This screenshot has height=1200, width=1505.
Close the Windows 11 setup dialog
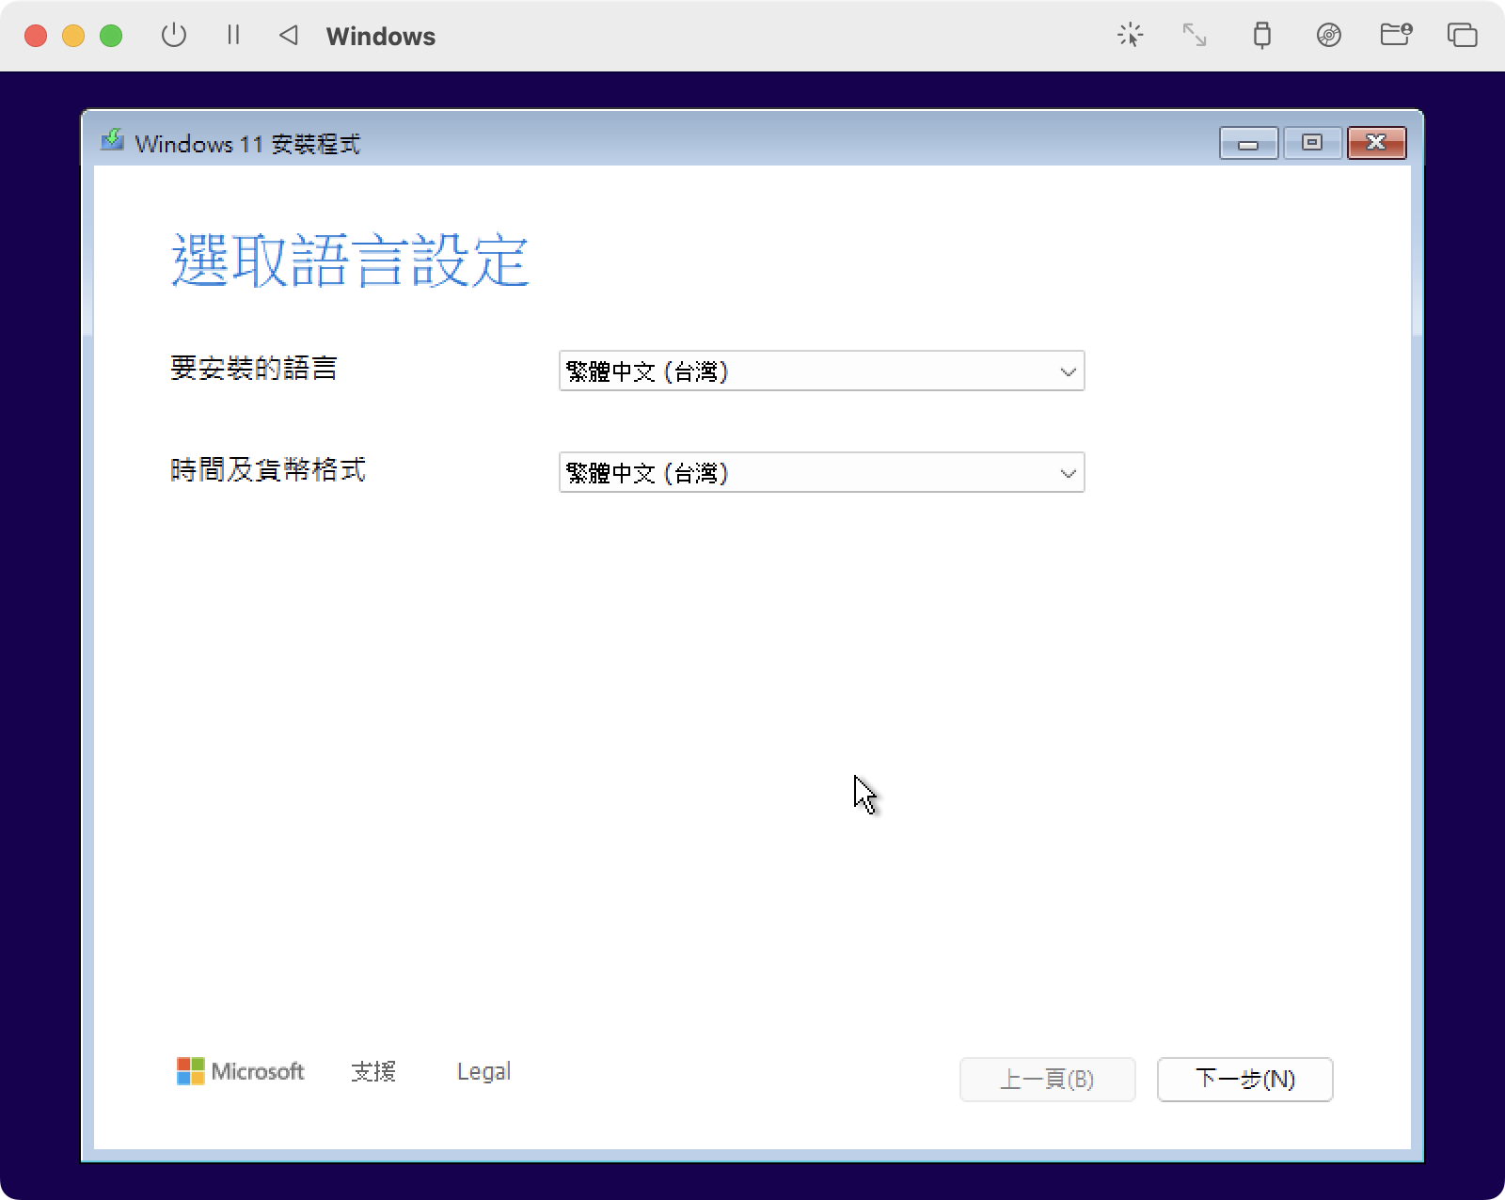click(x=1376, y=143)
